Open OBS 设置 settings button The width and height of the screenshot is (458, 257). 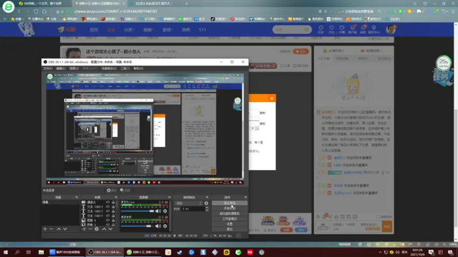[230, 224]
